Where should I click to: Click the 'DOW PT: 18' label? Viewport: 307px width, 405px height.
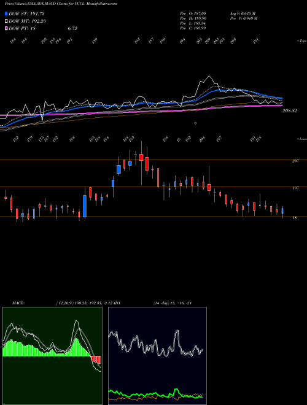point(22,28)
